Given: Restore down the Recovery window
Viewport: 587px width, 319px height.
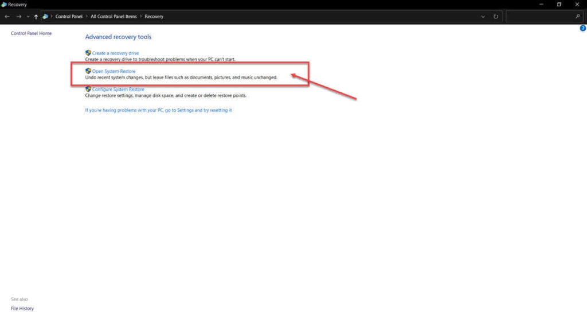Looking at the screenshot, I should point(559,5).
